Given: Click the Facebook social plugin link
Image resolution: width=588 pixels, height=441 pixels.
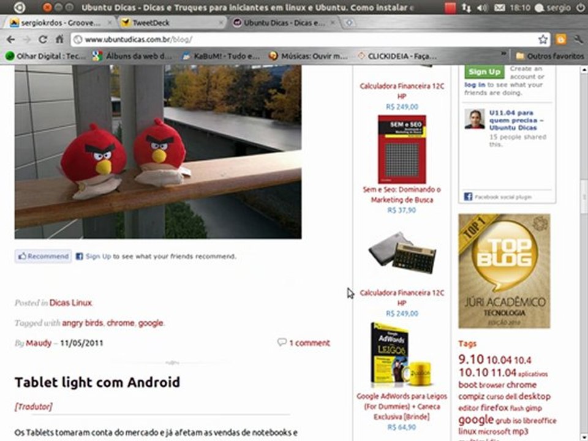Looking at the screenshot, I should coord(503,197).
